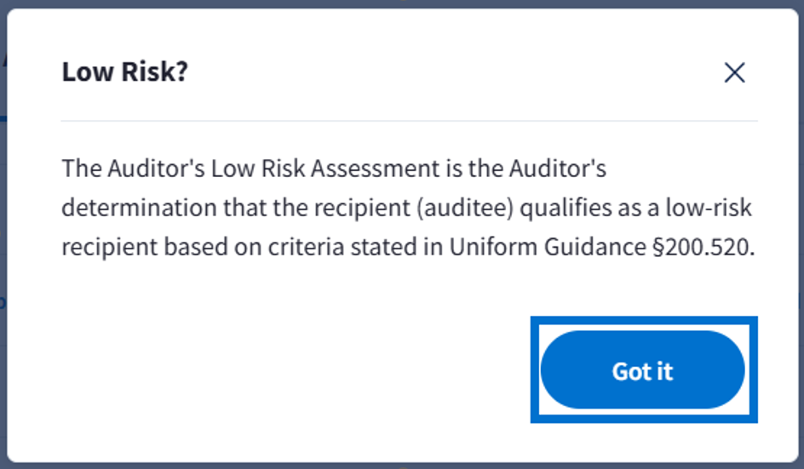804x469 pixels.
Task: Click the dimmed backdrop left of the dialog
Action: tap(3, 255)
